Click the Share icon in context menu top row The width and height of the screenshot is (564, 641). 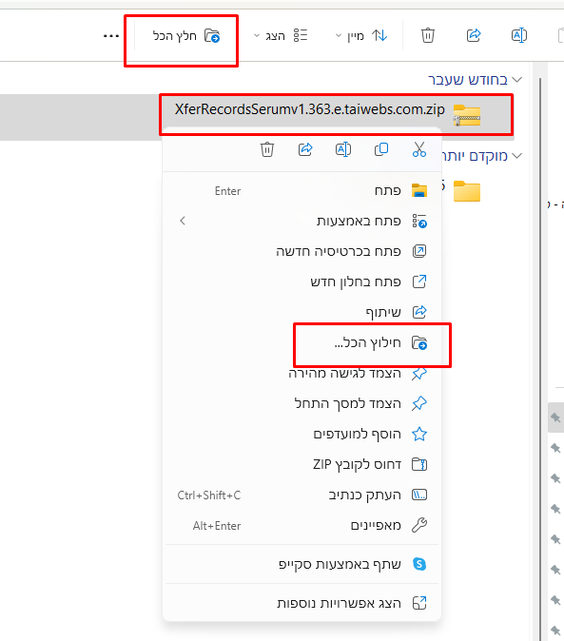[305, 149]
